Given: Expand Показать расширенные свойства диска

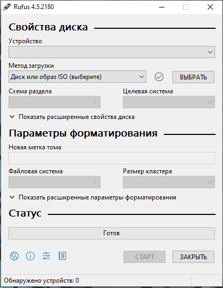Looking at the screenshot, I should pos(72,117).
